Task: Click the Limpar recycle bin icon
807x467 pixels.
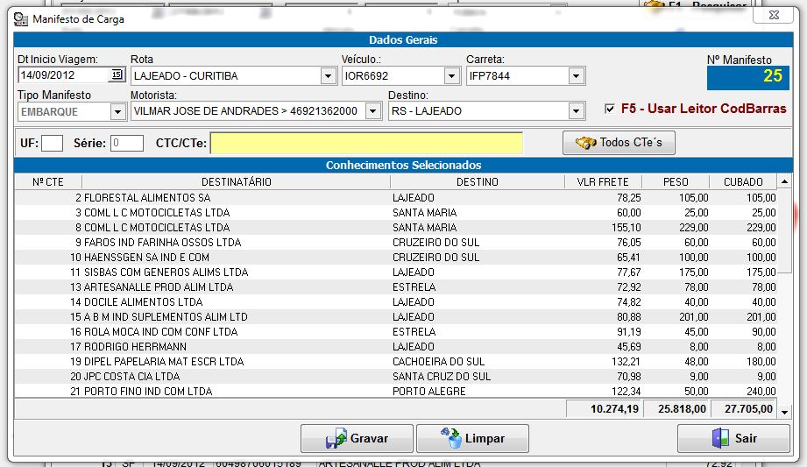Action: 451,438
